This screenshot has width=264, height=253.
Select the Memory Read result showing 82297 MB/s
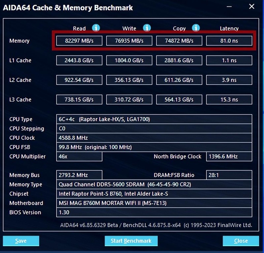[x=79, y=41]
